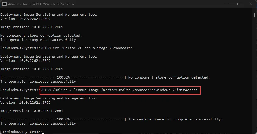
Task: Click the bottom-most "Image Version: 10.0.22631.2861" line
Action: click(x=32, y=111)
